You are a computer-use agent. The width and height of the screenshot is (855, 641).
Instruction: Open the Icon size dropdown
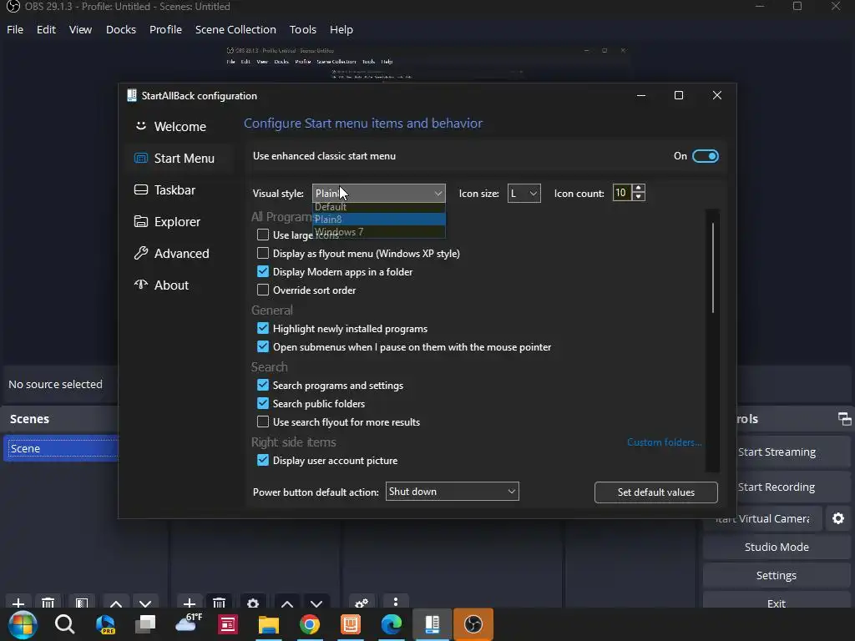click(x=524, y=193)
